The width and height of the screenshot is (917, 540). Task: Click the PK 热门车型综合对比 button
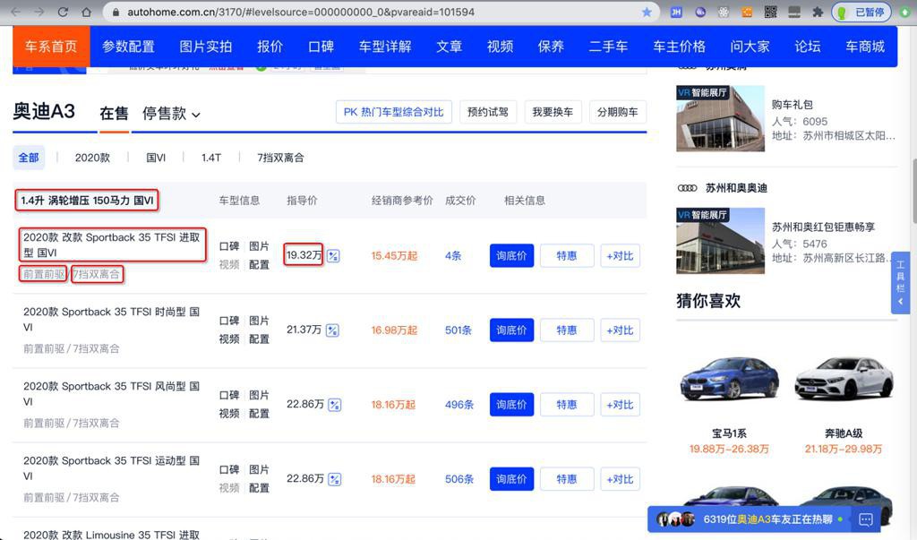(x=394, y=112)
